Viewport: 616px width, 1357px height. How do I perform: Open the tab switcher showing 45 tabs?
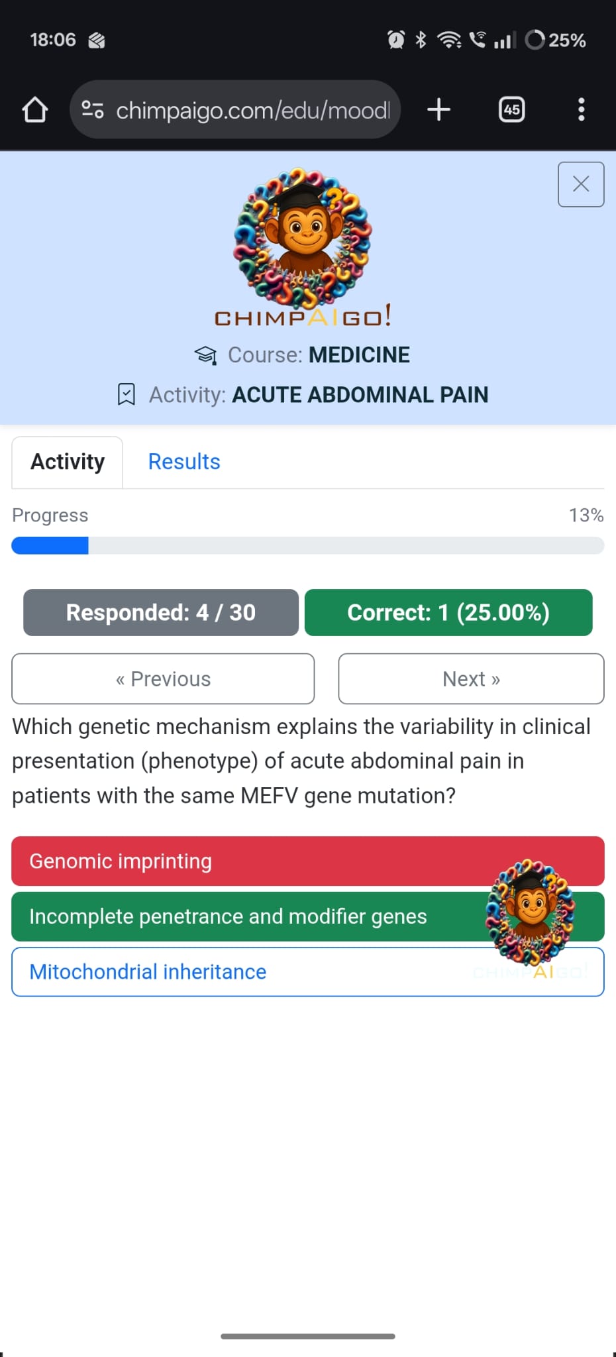click(x=511, y=110)
